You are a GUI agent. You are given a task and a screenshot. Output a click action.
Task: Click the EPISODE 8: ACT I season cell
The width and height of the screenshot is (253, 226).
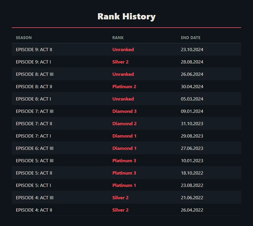click(x=34, y=99)
